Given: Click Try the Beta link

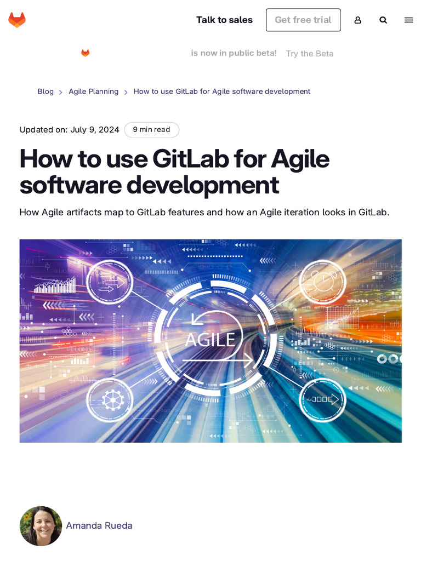Looking at the screenshot, I should [310, 54].
